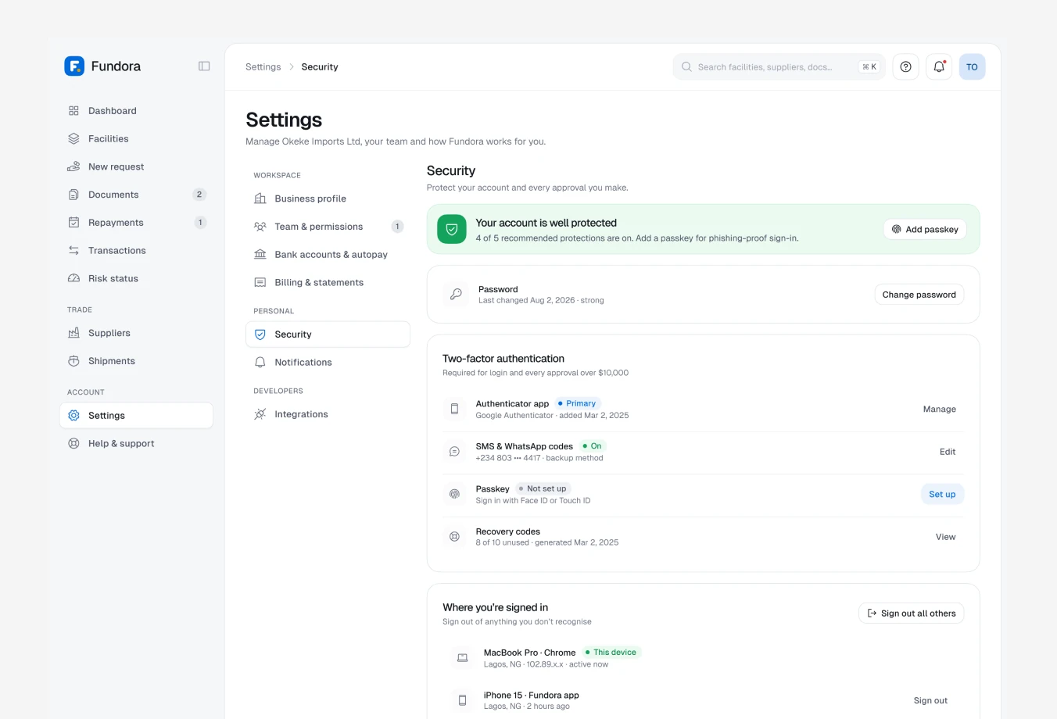Click Sign out all others button
1057x719 pixels.
(x=911, y=613)
